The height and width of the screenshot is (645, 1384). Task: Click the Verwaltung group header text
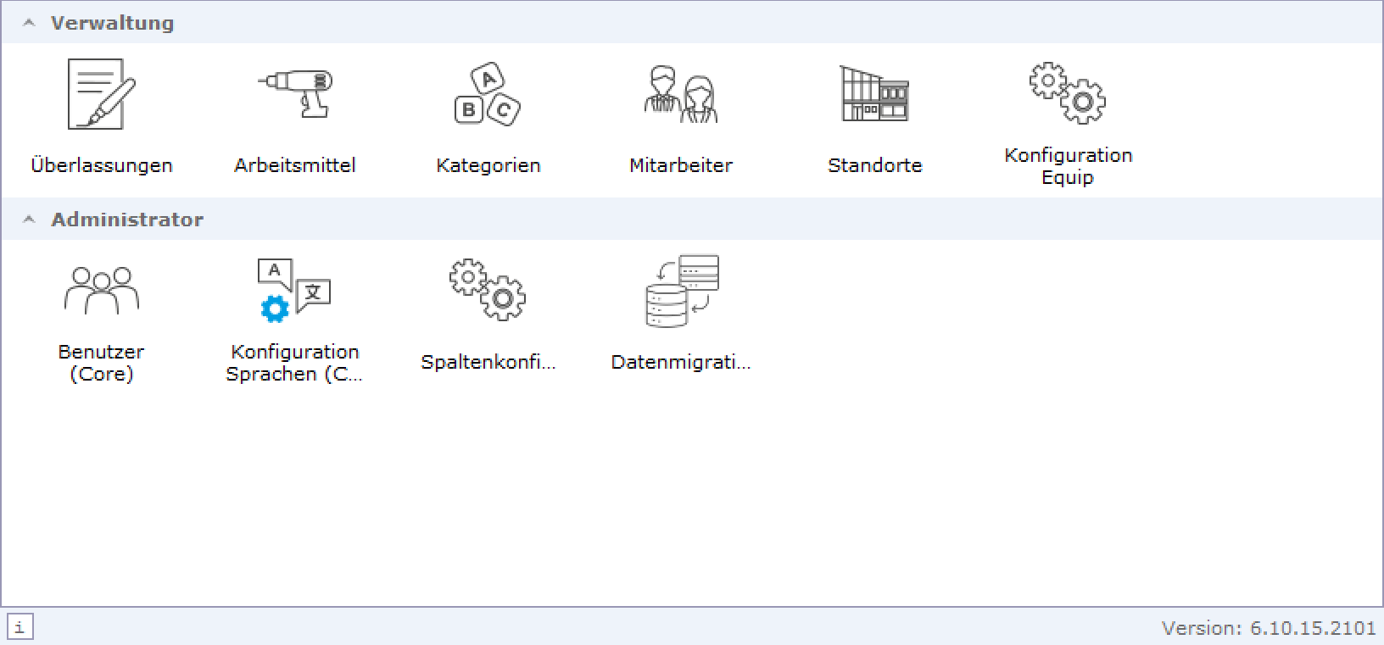click(112, 23)
